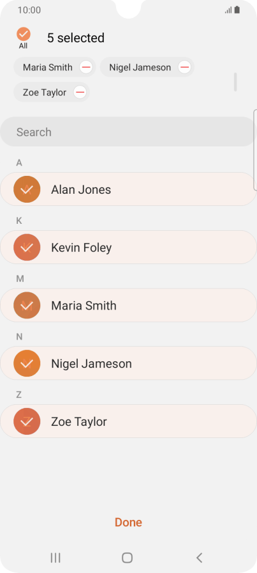Uncheck Nigel Jameson contact avatar
The height and width of the screenshot is (573, 257).
coord(27,363)
